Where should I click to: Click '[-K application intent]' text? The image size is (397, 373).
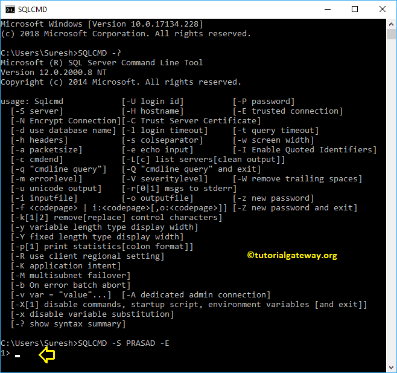click(66, 266)
